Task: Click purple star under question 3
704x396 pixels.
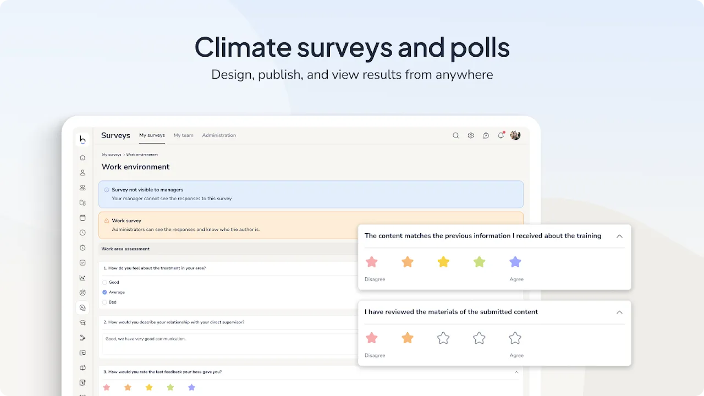Action: pyautogui.click(x=191, y=387)
